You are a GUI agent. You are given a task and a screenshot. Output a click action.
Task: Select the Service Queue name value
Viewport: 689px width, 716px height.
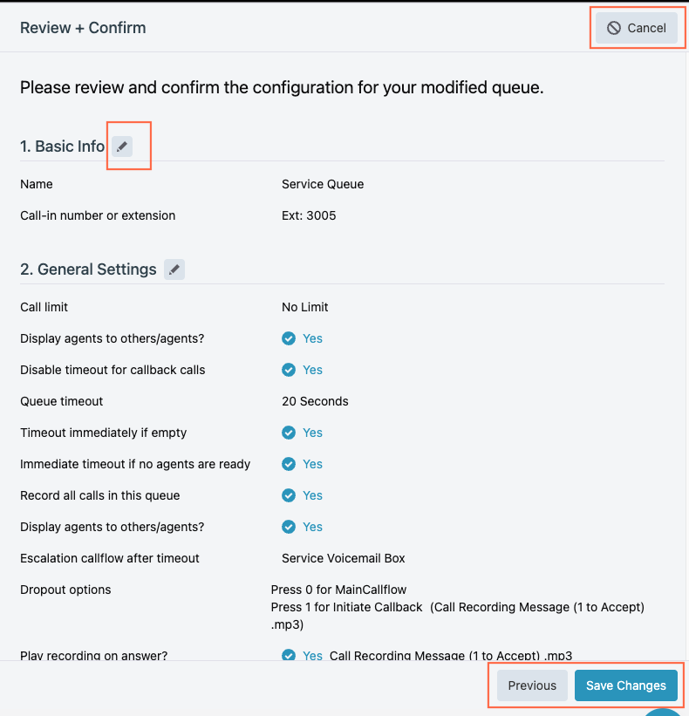323,184
